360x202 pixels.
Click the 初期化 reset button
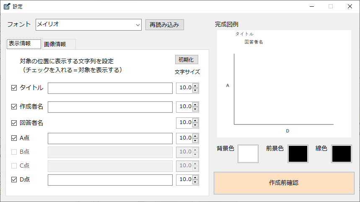186,60
